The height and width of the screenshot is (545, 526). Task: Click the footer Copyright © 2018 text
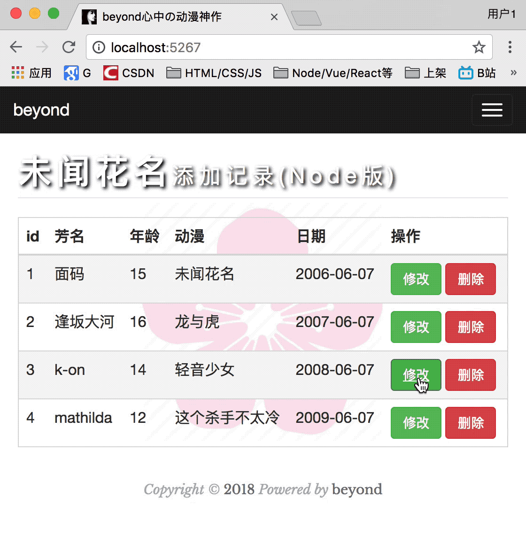coord(199,490)
